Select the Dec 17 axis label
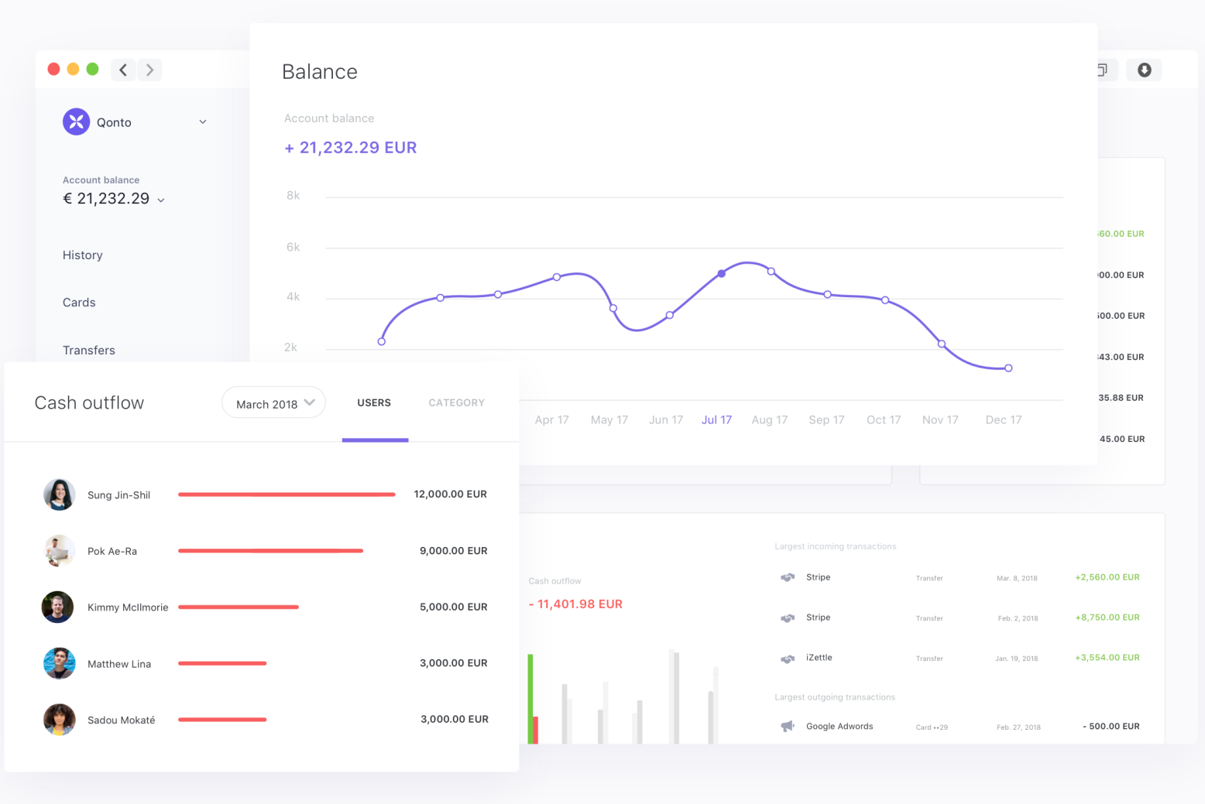The image size is (1205, 804). pos(1003,420)
